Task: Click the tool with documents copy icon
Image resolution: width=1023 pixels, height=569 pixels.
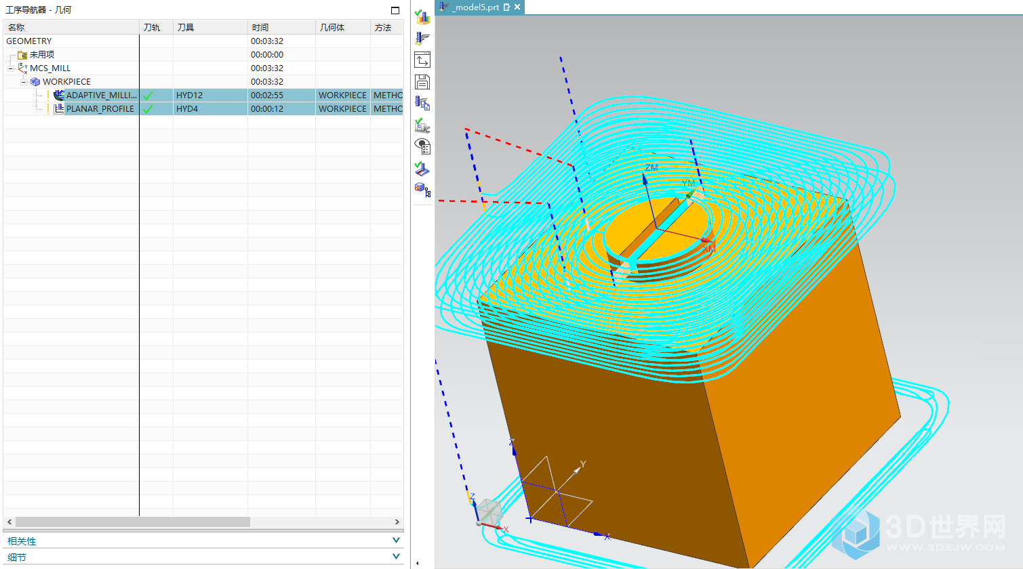Action: coord(422,104)
